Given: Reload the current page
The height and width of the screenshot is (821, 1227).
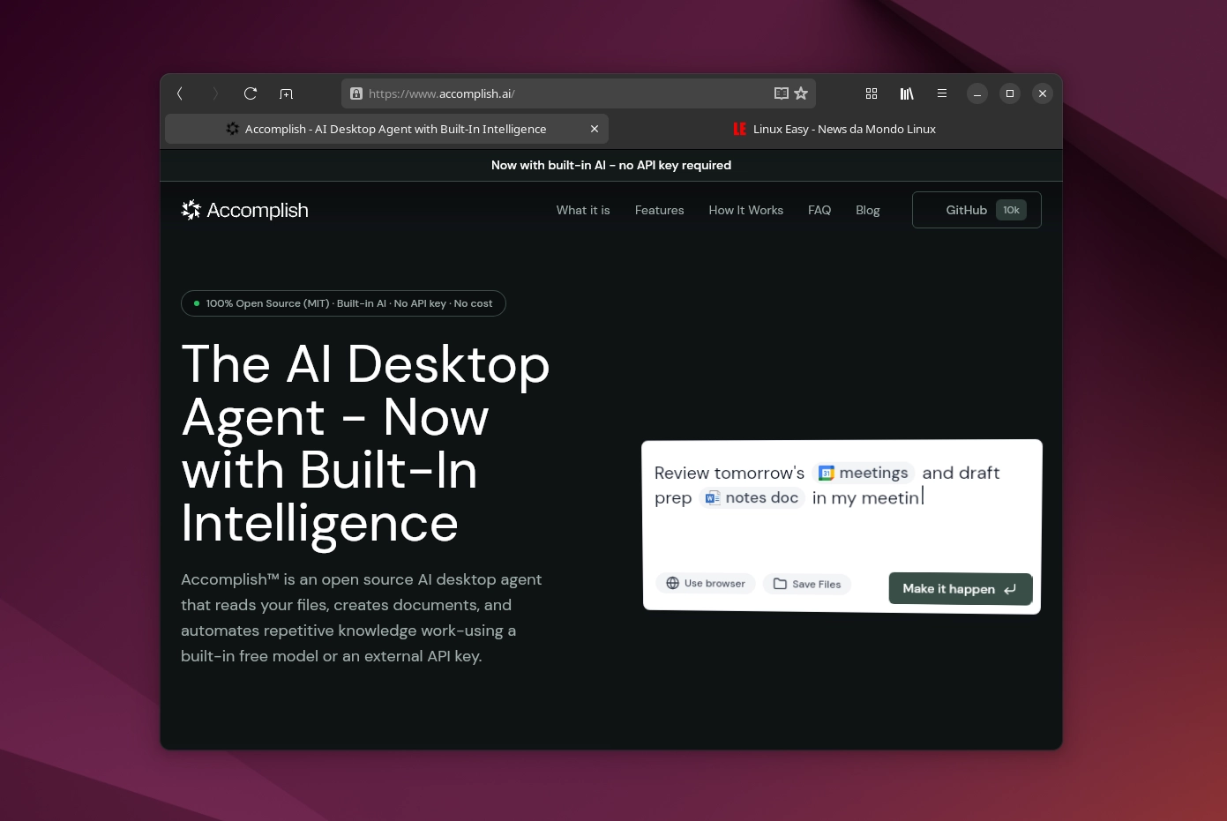Looking at the screenshot, I should tap(251, 93).
